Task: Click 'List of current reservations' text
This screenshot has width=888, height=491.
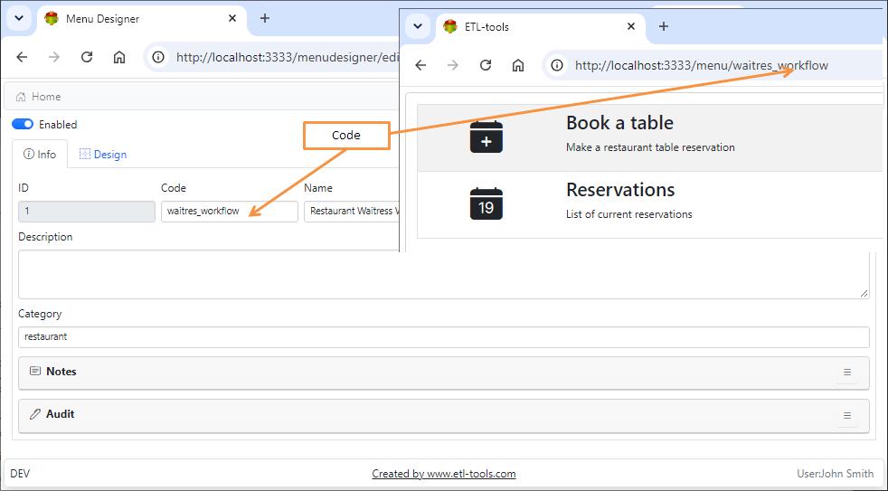Action: click(628, 214)
